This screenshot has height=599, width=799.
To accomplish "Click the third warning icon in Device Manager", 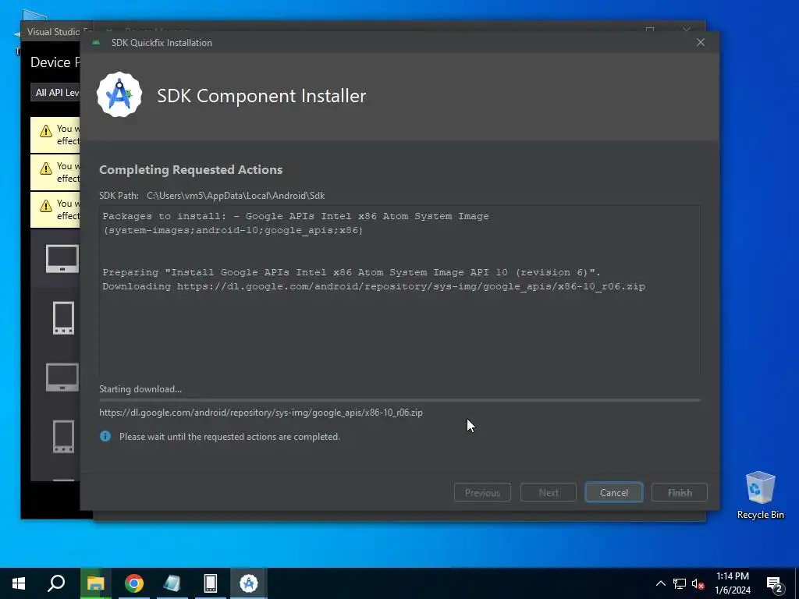I will [46, 206].
